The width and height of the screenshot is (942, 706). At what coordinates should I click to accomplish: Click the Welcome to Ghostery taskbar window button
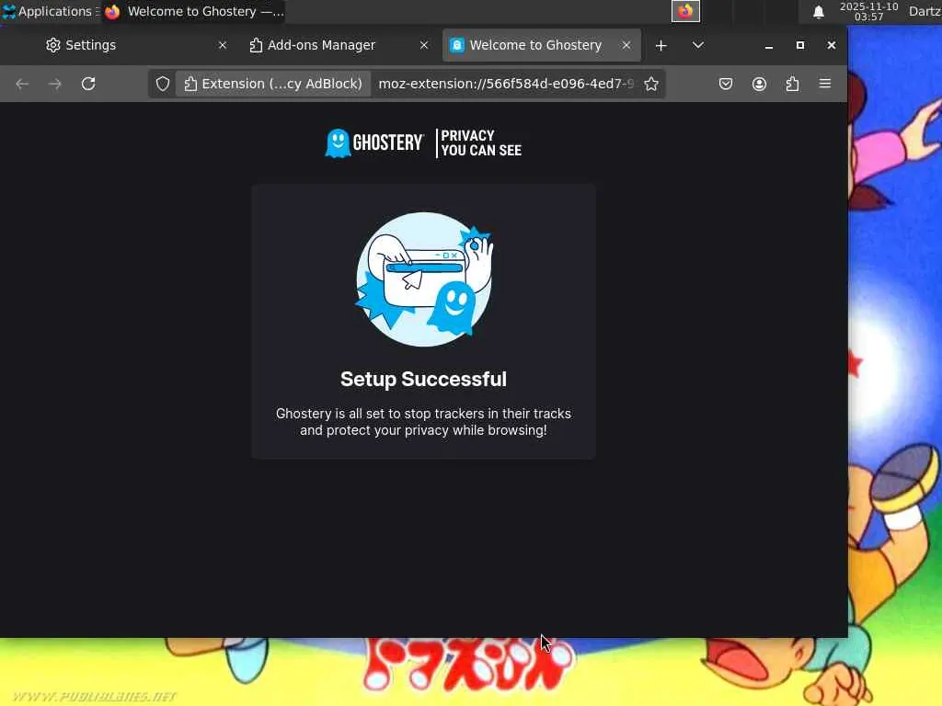coord(194,11)
